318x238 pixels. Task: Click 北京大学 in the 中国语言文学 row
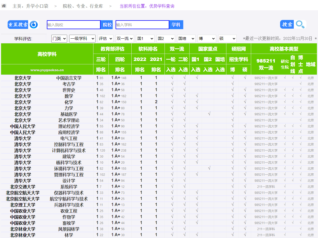(23, 78)
